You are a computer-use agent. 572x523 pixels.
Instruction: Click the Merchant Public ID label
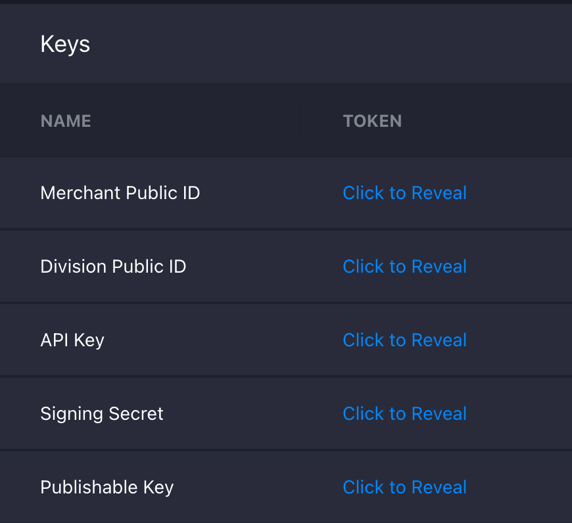pyautogui.click(x=120, y=193)
